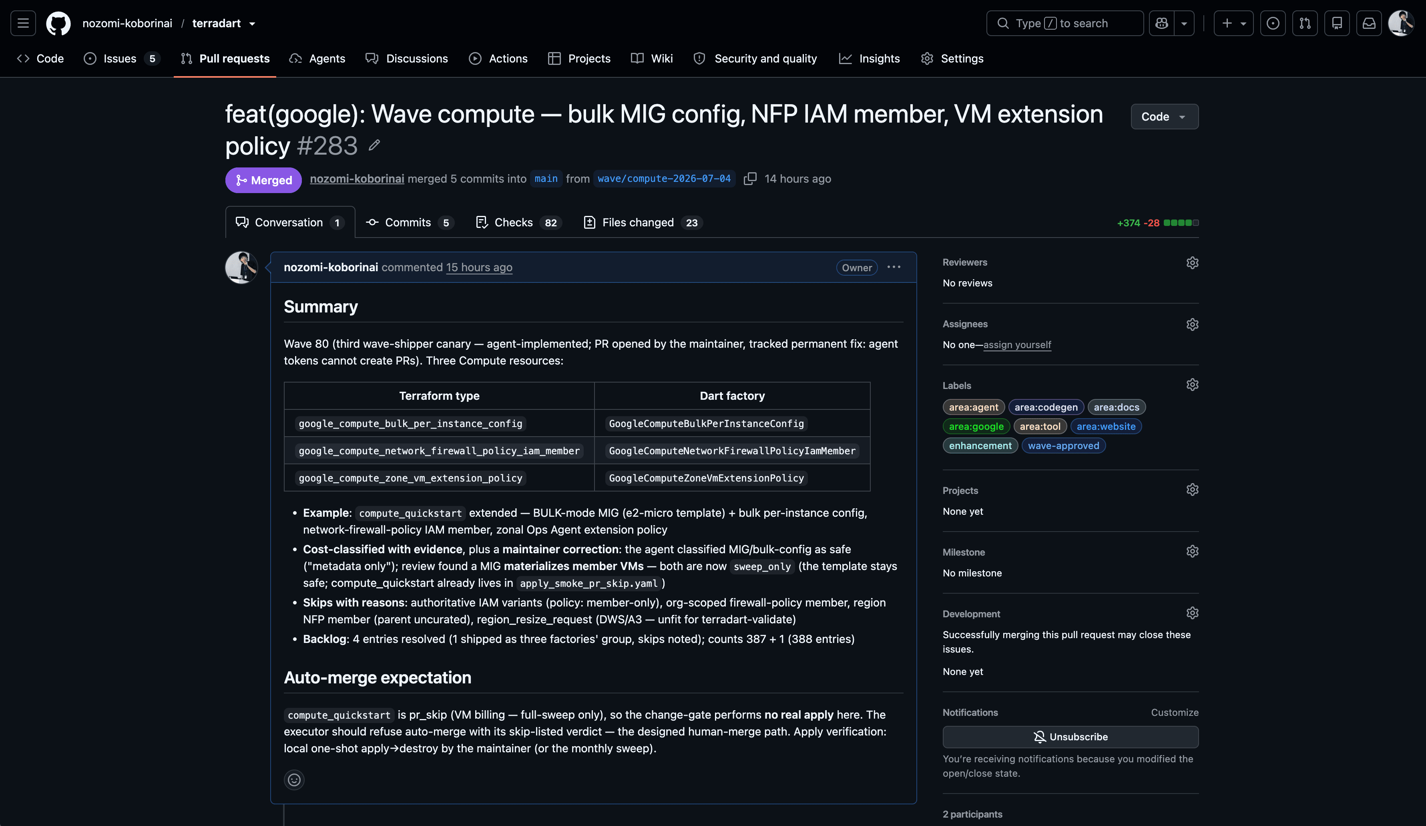Open the Projects tab
Viewport: 1426px width, 826px height.
pyautogui.click(x=579, y=58)
